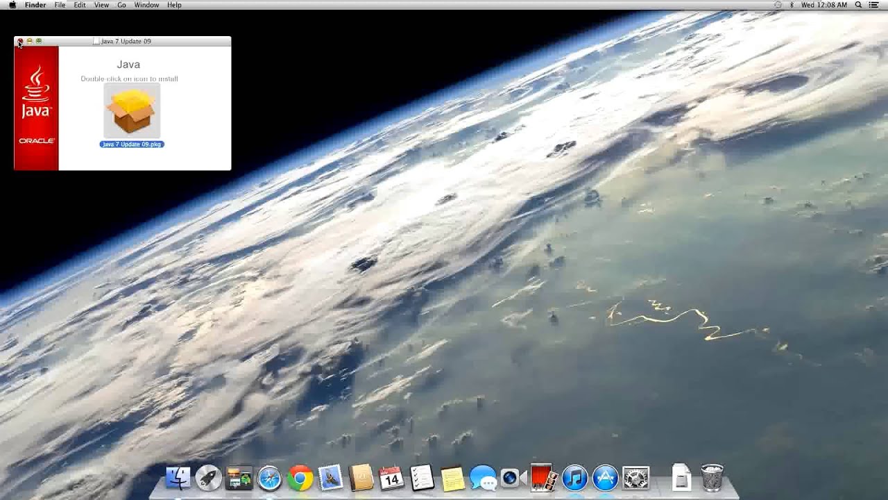888x500 pixels.
Task: Close the Java 7 Update 09 window
Action: pos(20,41)
